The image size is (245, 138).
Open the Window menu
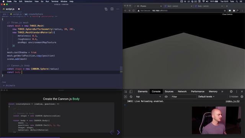coord(64,2)
